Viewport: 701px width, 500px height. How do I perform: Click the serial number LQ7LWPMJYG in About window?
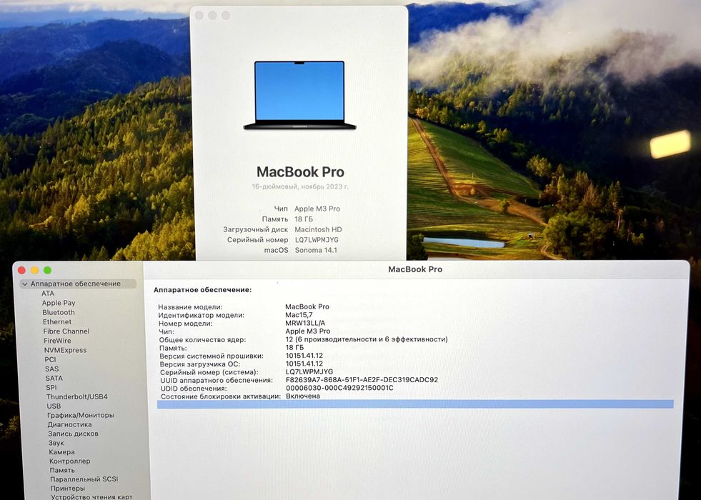coord(317,240)
